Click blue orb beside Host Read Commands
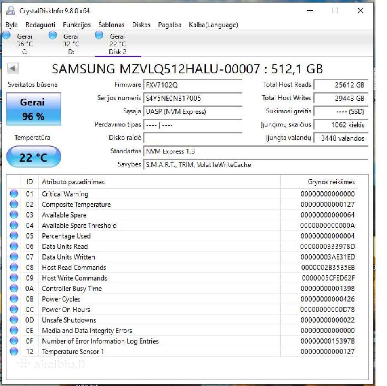 [14, 267]
